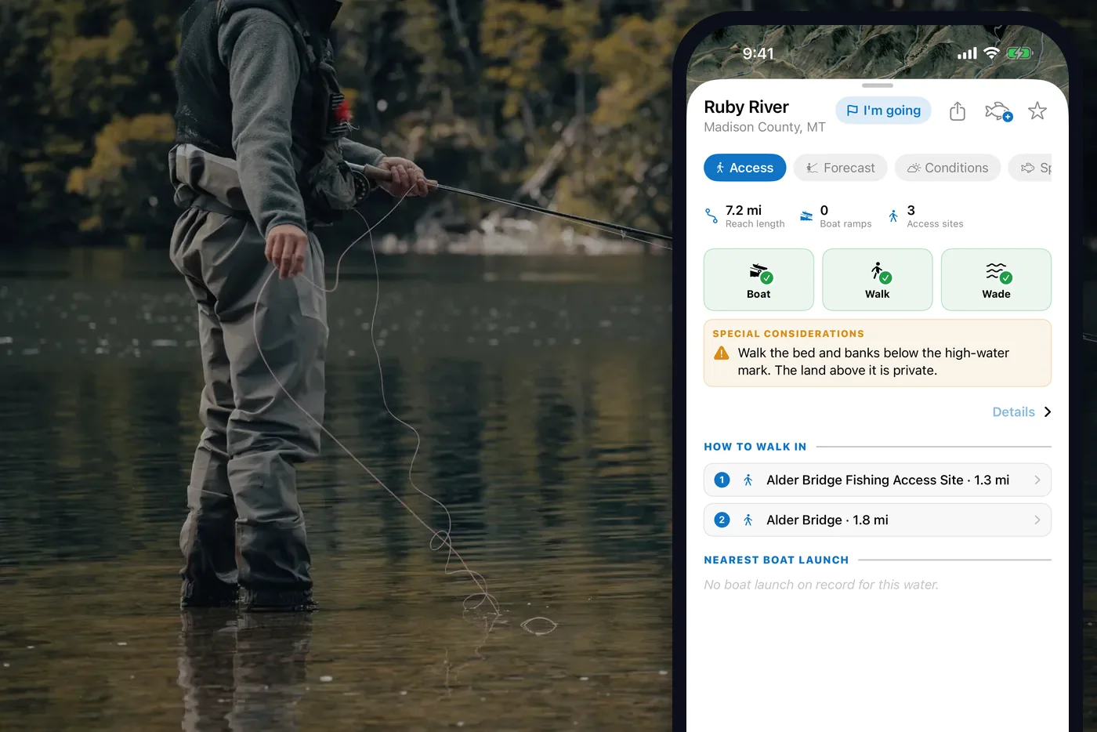Image resolution: width=1097 pixels, height=732 pixels.
Task: Tap the No boat launch on record text
Action: pyautogui.click(x=821, y=585)
